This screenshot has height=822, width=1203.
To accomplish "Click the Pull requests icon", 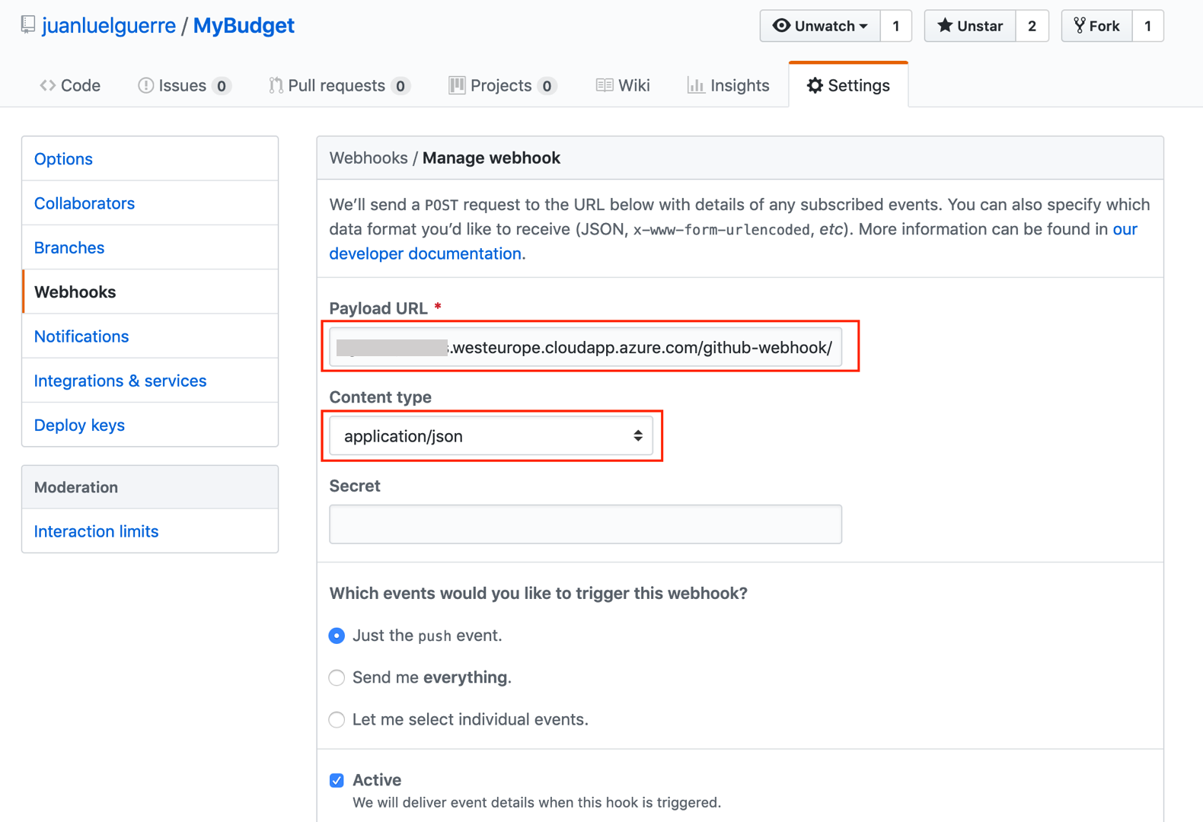I will (276, 85).
